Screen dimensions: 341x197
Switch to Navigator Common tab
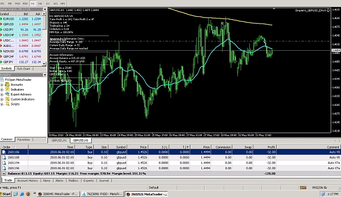[7, 139]
